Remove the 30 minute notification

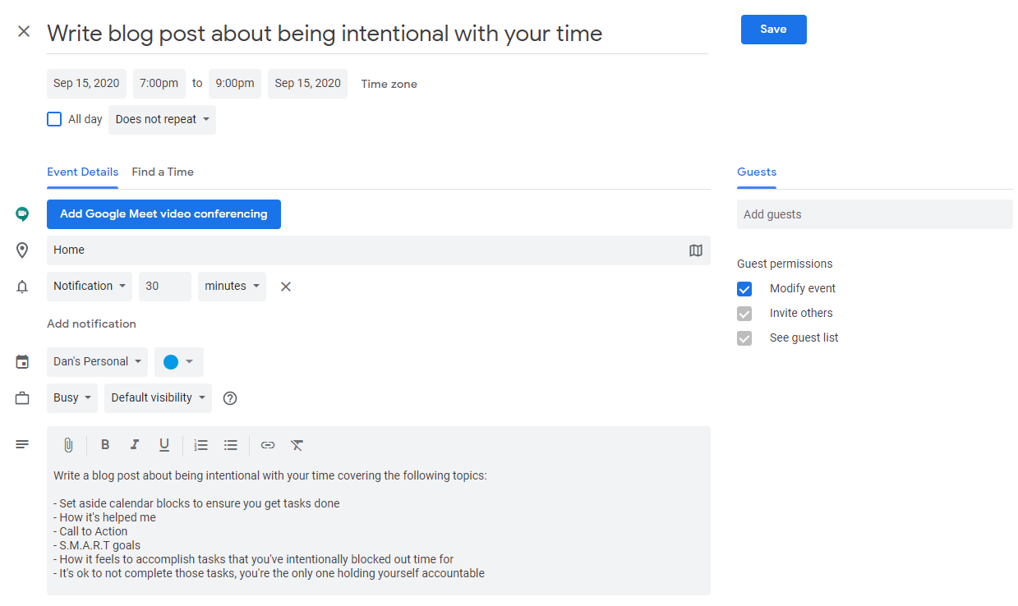(286, 287)
